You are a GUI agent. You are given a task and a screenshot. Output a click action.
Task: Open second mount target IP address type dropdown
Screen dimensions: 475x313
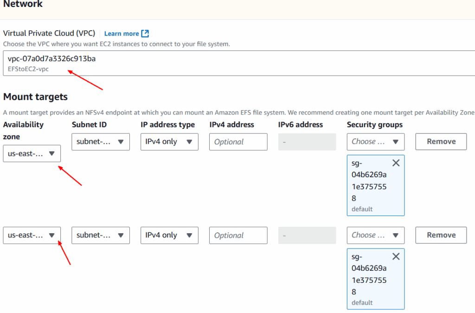[x=169, y=235]
